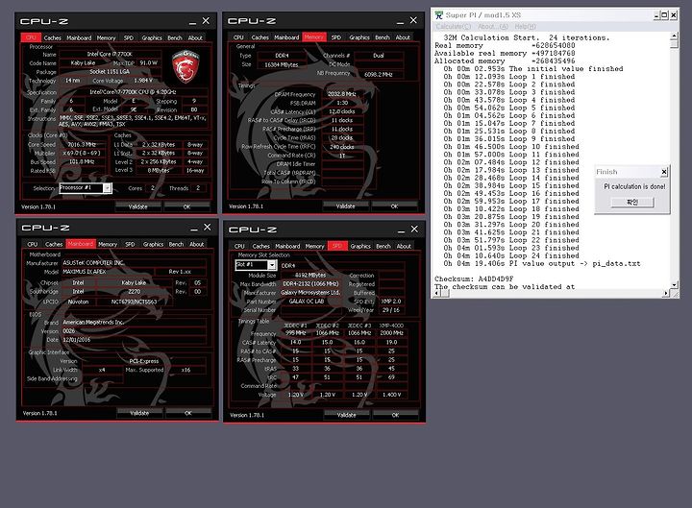Viewport: 692px width, 508px height.
Task: Open Mainboard tab in CPU-Z CPU window
Action: (79, 37)
